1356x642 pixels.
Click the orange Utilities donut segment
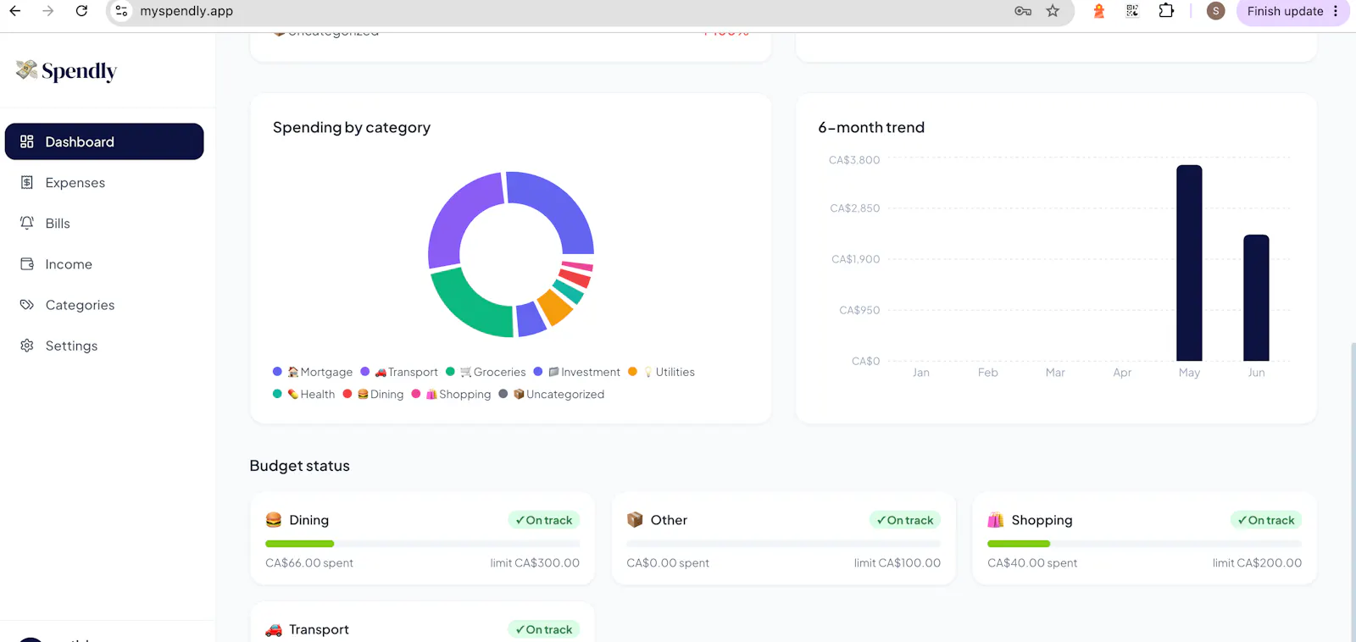(x=555, y=307)
